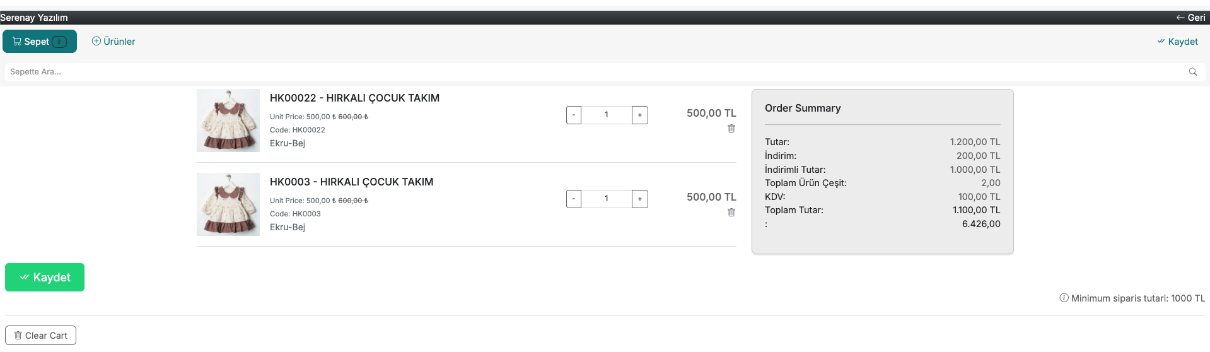Switch to the Ürünler tab
1210x352 pixels.
tap(113, 42)
